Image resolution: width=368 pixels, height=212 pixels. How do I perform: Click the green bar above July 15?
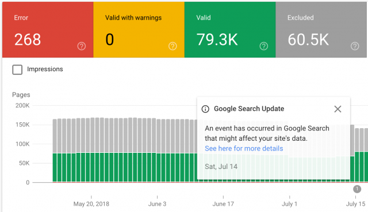pyautogui.click(x=356, y=167)
